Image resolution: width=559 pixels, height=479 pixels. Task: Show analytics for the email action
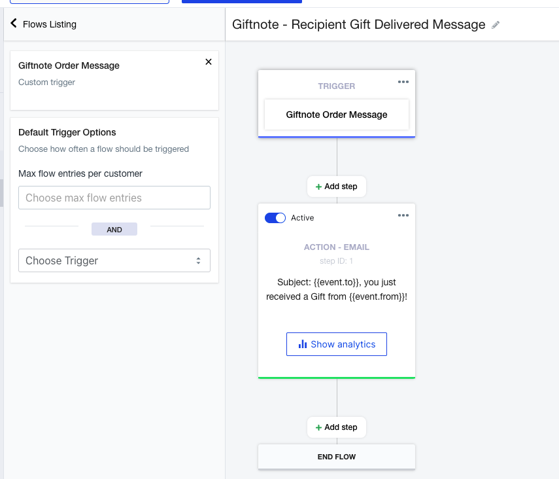tap(337, 344)
